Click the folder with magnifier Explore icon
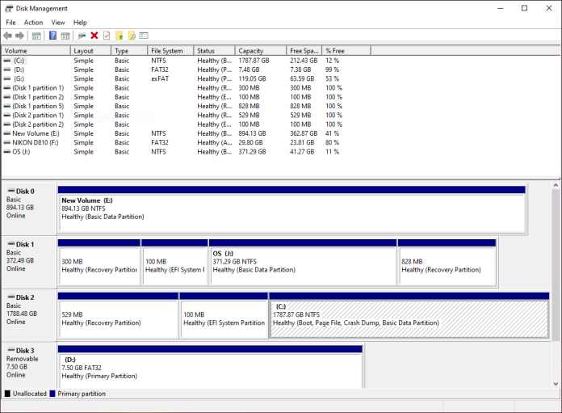The height and width of the screenshot is (413, 562). (132, 36)
